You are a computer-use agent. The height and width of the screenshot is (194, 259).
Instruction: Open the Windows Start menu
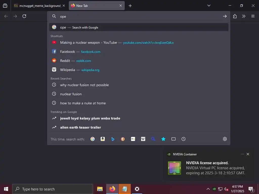(x=6, y=189)
